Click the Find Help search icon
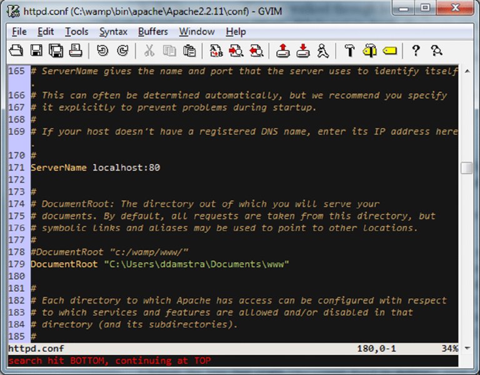 [436, 51]
